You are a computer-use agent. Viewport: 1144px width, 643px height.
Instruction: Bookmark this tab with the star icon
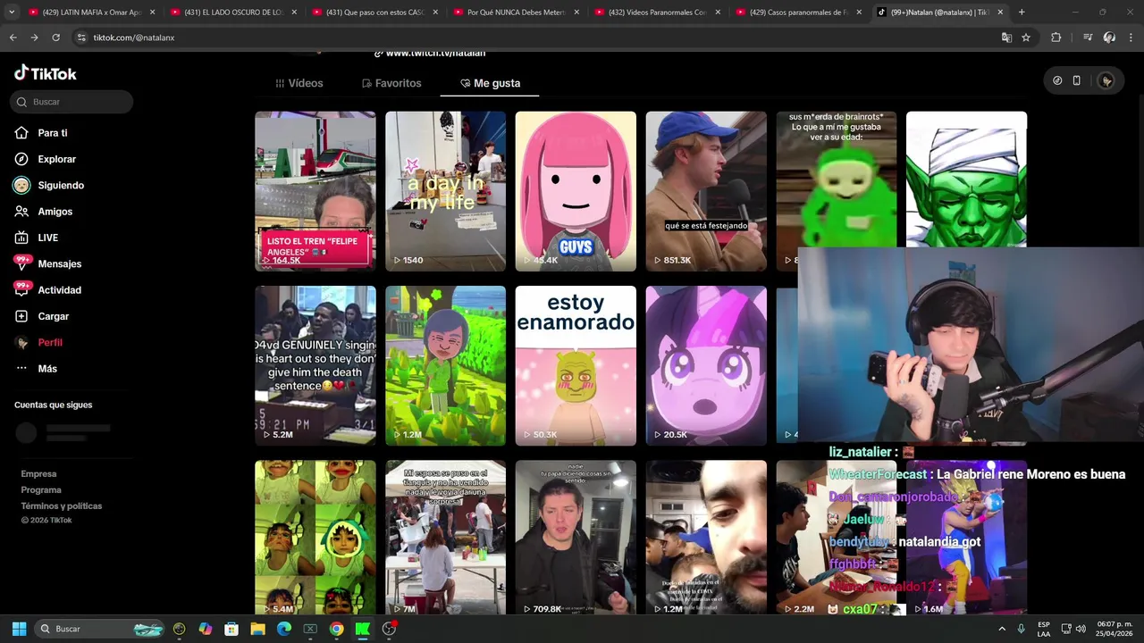[1026, 38]
